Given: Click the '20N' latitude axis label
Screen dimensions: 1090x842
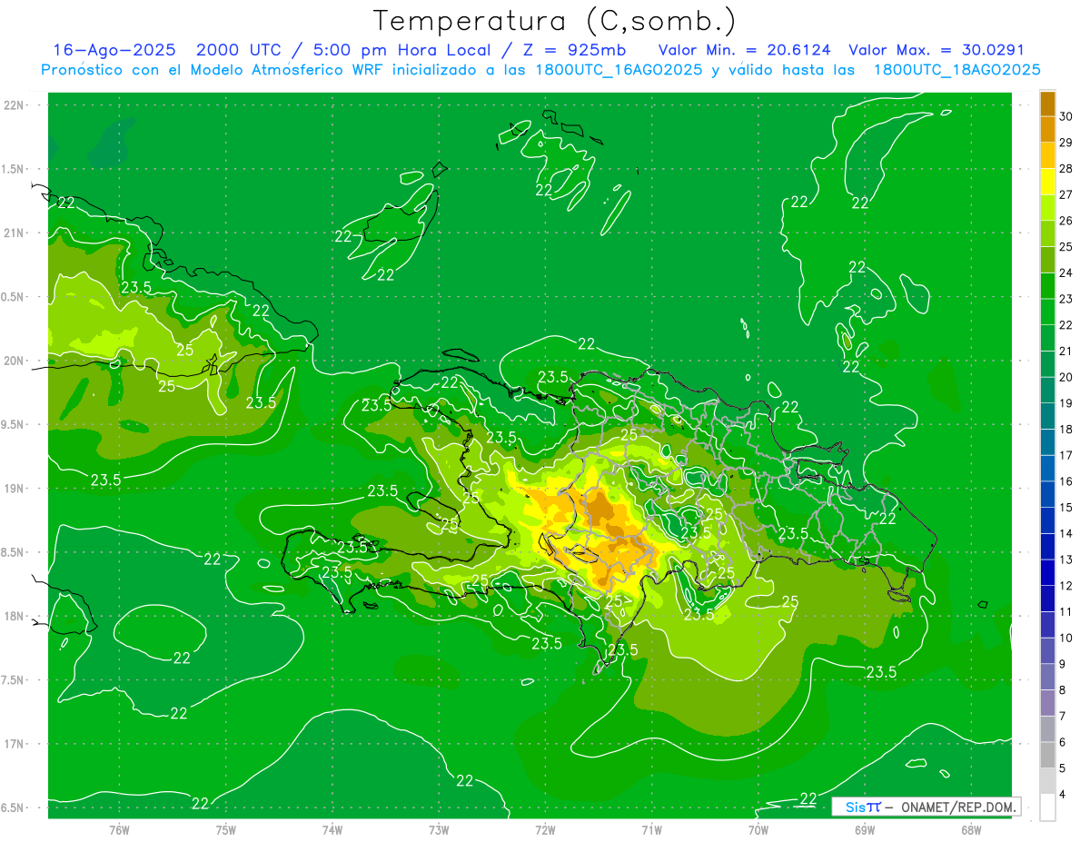Looking at the screenshot, I should coord(14,361).
